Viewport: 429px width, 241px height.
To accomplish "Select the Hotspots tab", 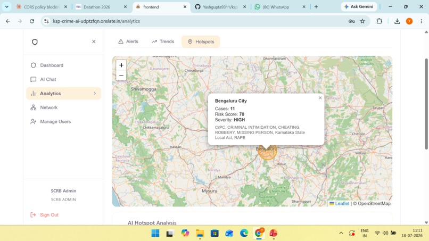I will pyautogui.click(x=201, y=41).
